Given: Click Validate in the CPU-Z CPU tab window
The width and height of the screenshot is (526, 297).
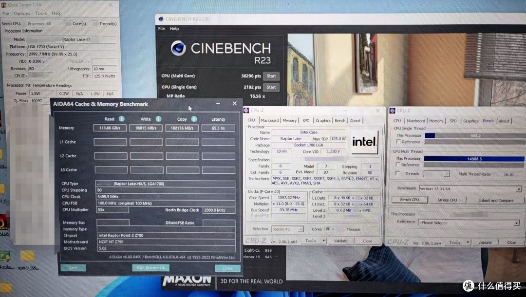Looking at the screenshot, I should (340, 241).
